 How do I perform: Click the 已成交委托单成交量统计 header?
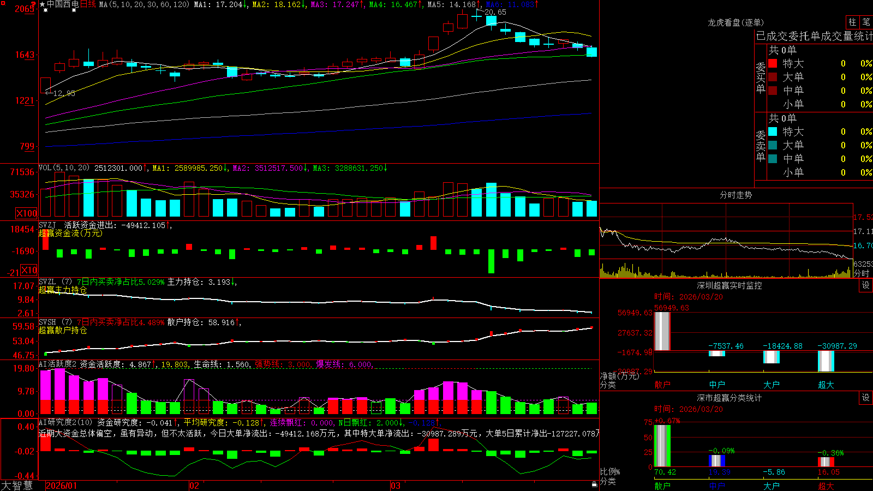click(814, 37)
